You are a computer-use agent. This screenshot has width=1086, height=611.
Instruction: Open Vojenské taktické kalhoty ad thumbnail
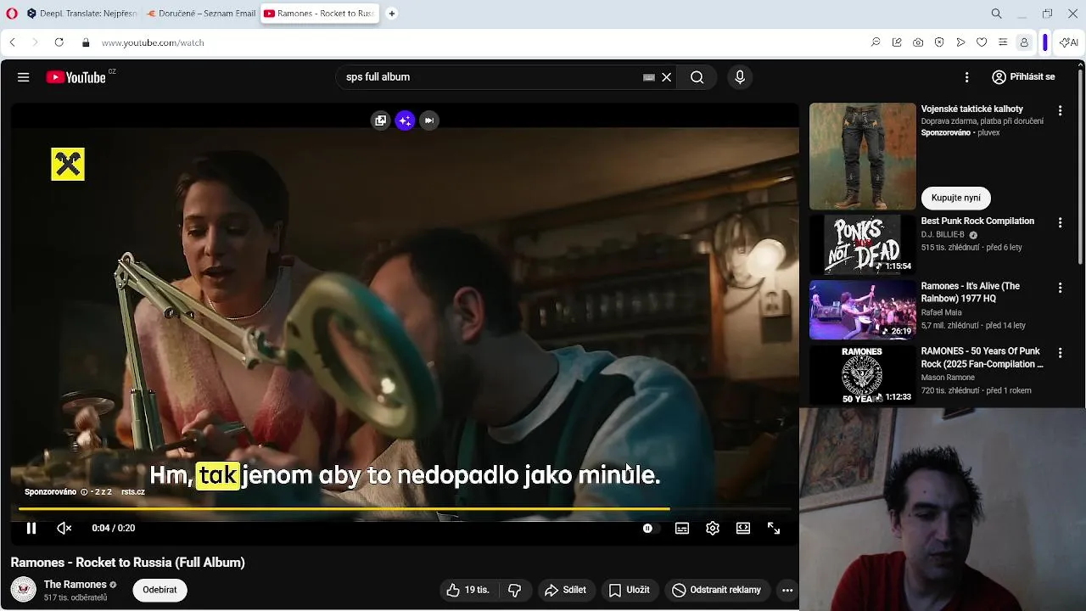[x=863, y=156]
